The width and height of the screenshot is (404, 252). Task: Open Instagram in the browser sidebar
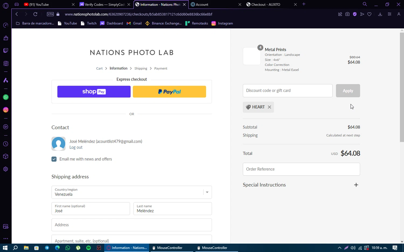(x=6, y=110)
